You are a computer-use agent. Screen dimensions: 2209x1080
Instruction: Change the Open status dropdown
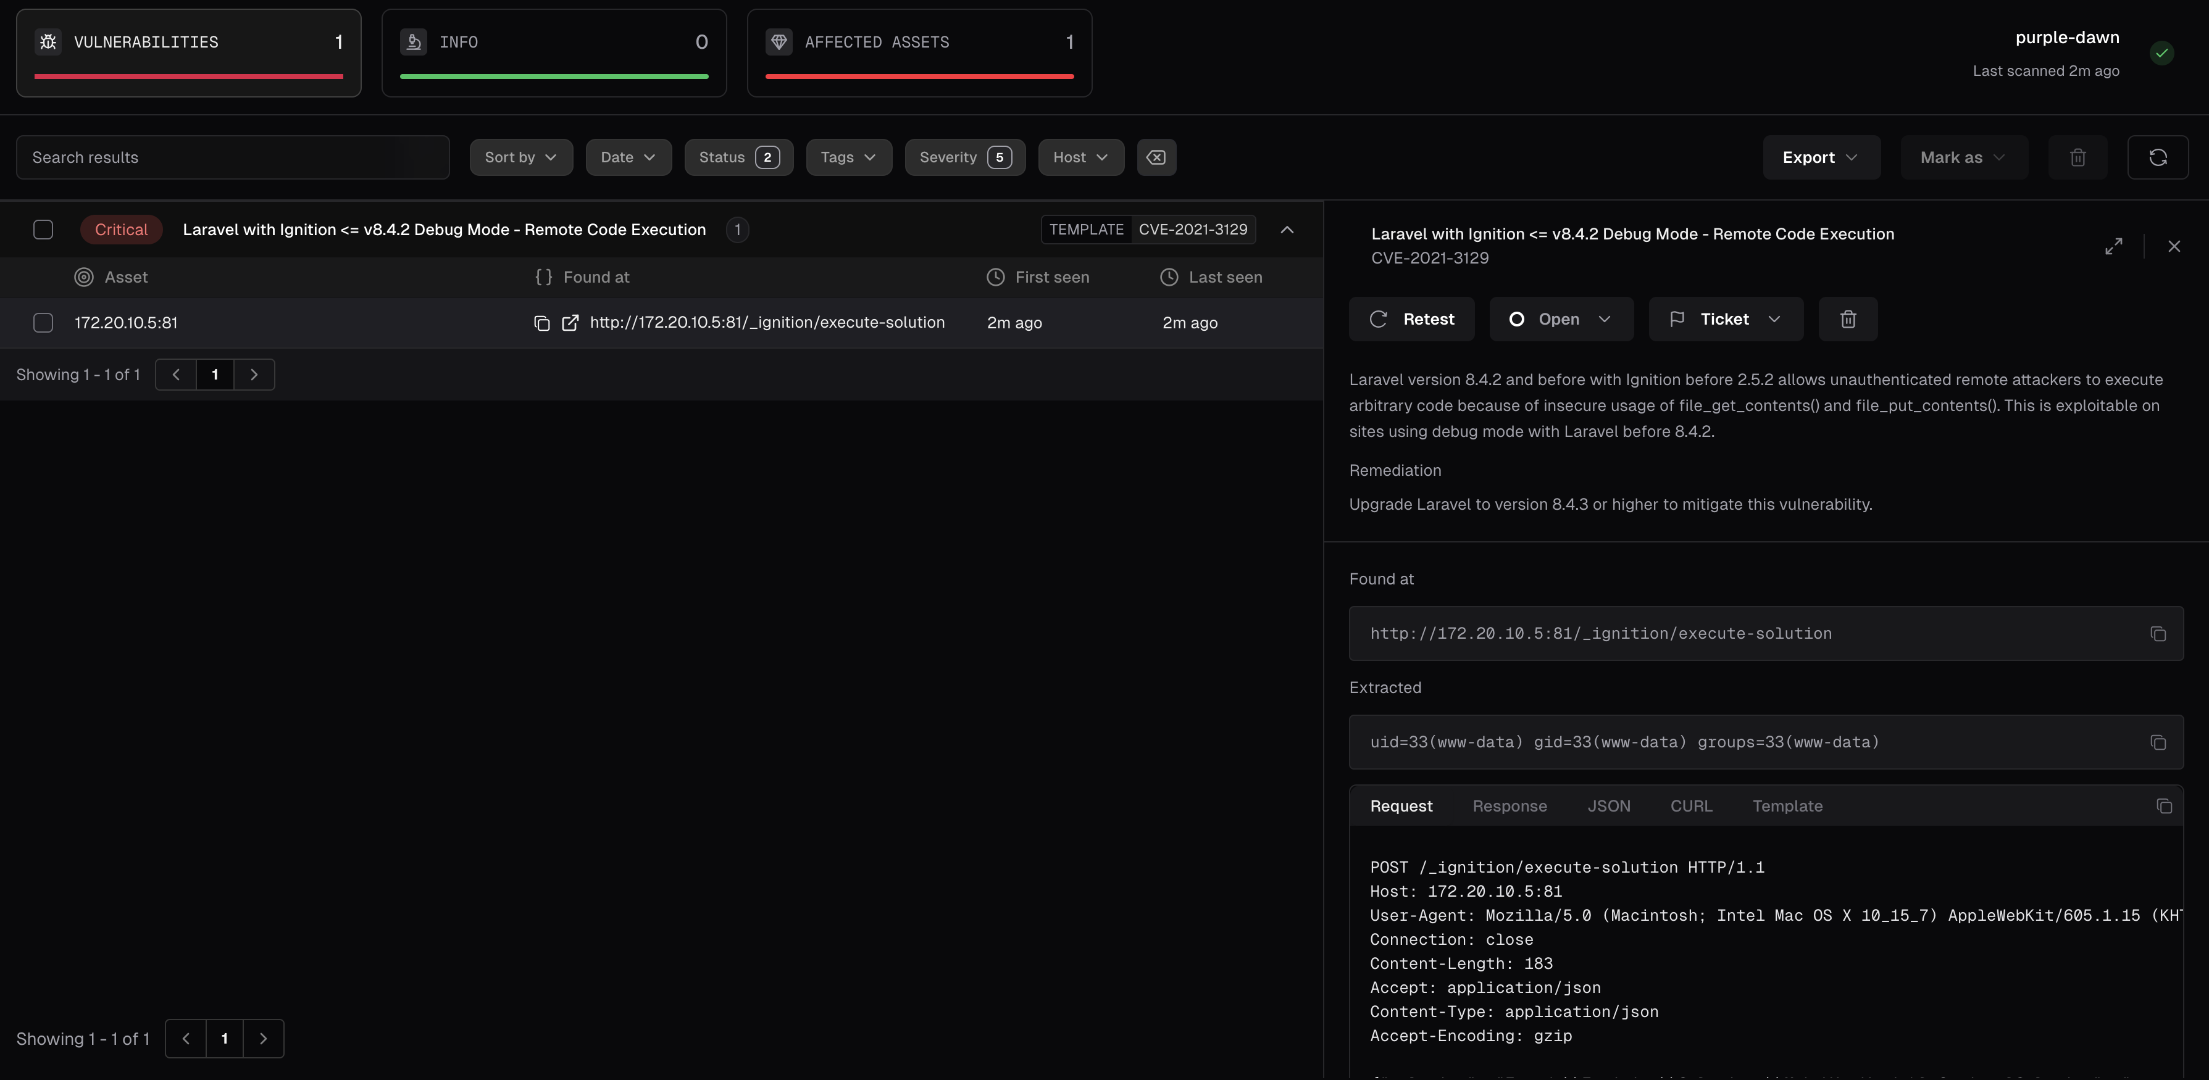pyautogui.click(x=1561, y=320)
